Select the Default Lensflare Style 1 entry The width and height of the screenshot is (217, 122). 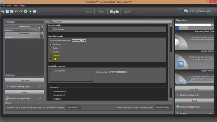coord(24,86)
